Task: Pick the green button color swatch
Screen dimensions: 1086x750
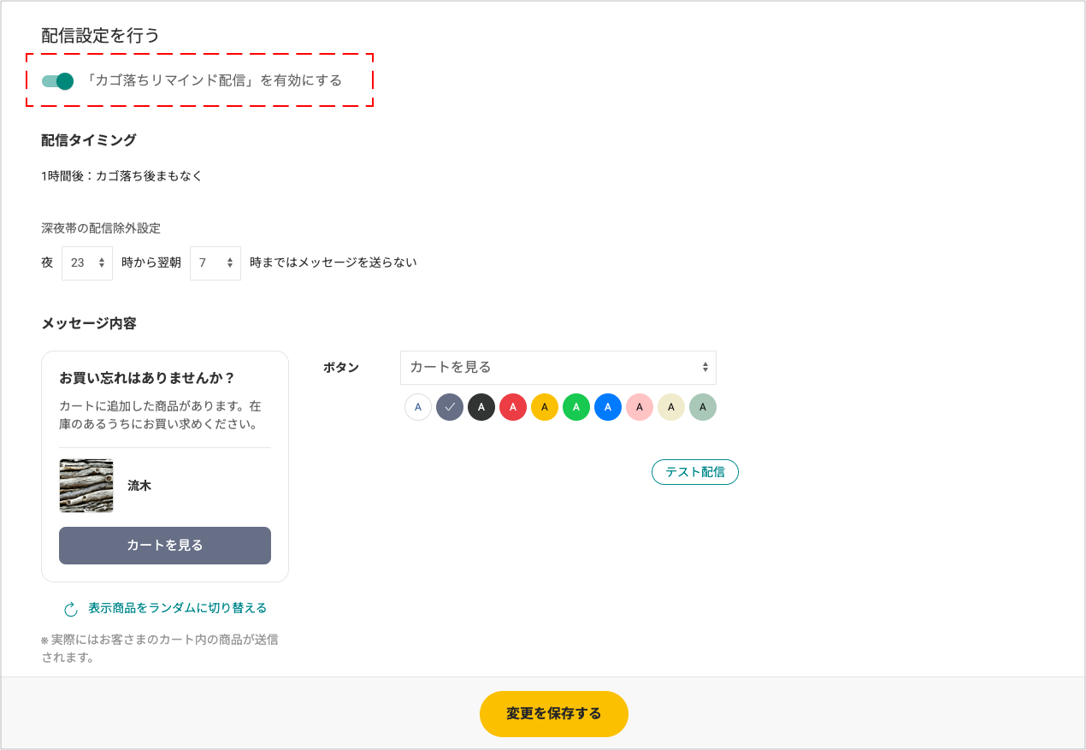Action: (x=576, y=407)
